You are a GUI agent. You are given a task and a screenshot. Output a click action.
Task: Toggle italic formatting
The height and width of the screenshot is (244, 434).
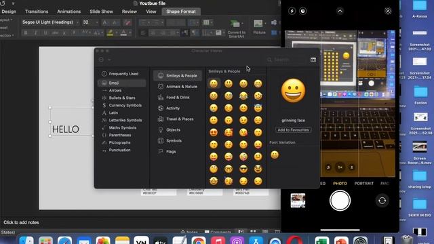[x=35, y=33]
